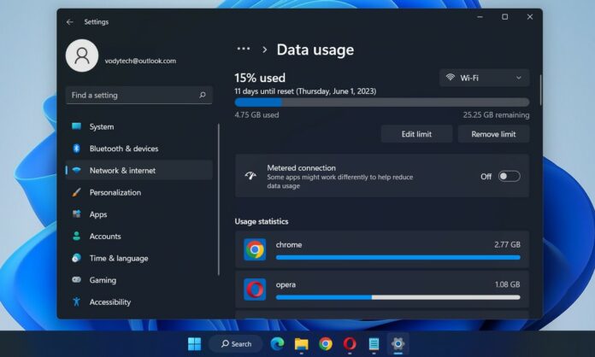Click the Network wifi icon in sidebar

76,170
